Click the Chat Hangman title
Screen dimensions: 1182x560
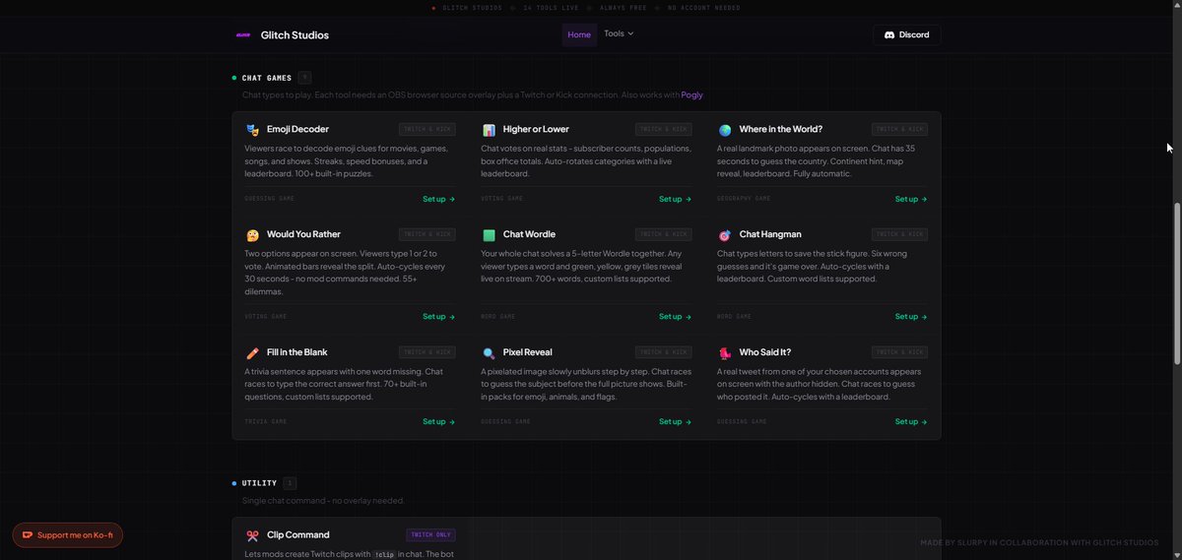(770, 234)
